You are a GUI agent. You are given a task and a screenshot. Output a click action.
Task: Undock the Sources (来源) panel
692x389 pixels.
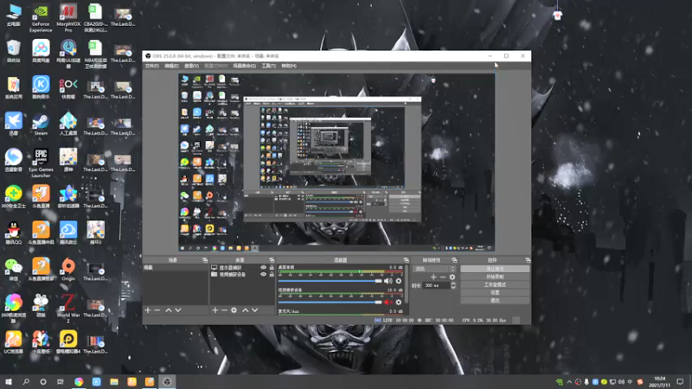272,260
